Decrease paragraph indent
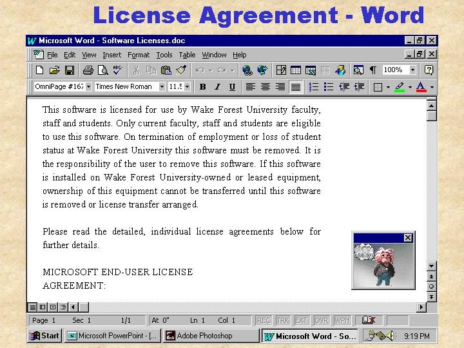The image size is (464, 348). [x=344, y=87]
